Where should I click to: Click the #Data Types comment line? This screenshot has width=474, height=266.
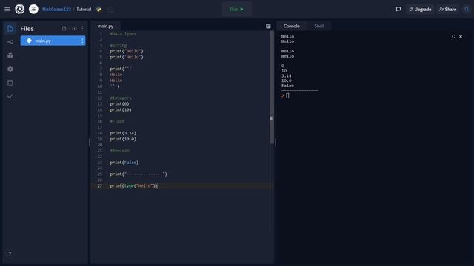[123, 33]
